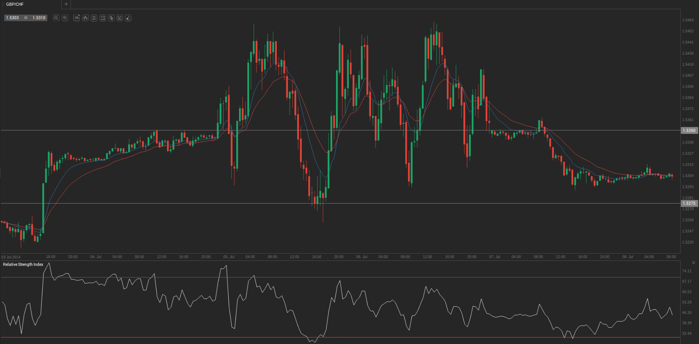Image resolution: width=699 pixels, height=344 pixels.
Task: Zoom in the chart
Action: [65, 18]
